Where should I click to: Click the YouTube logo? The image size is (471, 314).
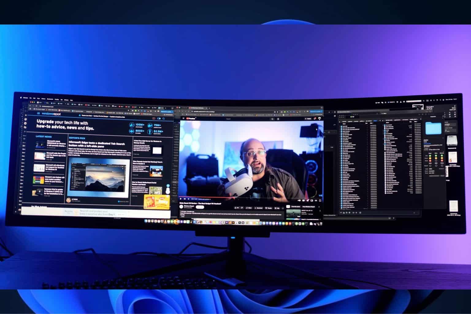[191, 118]
